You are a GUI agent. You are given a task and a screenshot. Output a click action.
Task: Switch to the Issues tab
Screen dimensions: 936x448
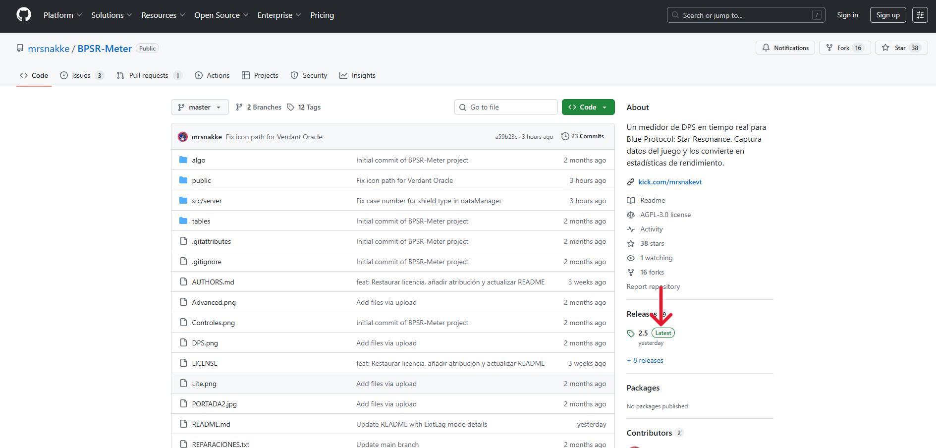click(81, 75)
